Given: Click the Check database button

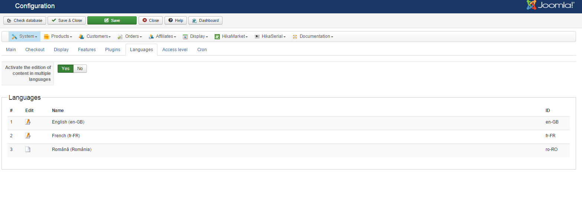Looking at the screenshot, I should 25,20.
